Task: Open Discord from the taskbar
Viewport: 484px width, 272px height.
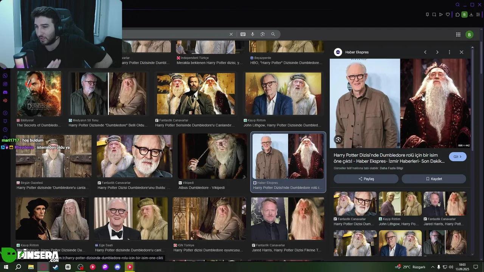Action: 118,267
